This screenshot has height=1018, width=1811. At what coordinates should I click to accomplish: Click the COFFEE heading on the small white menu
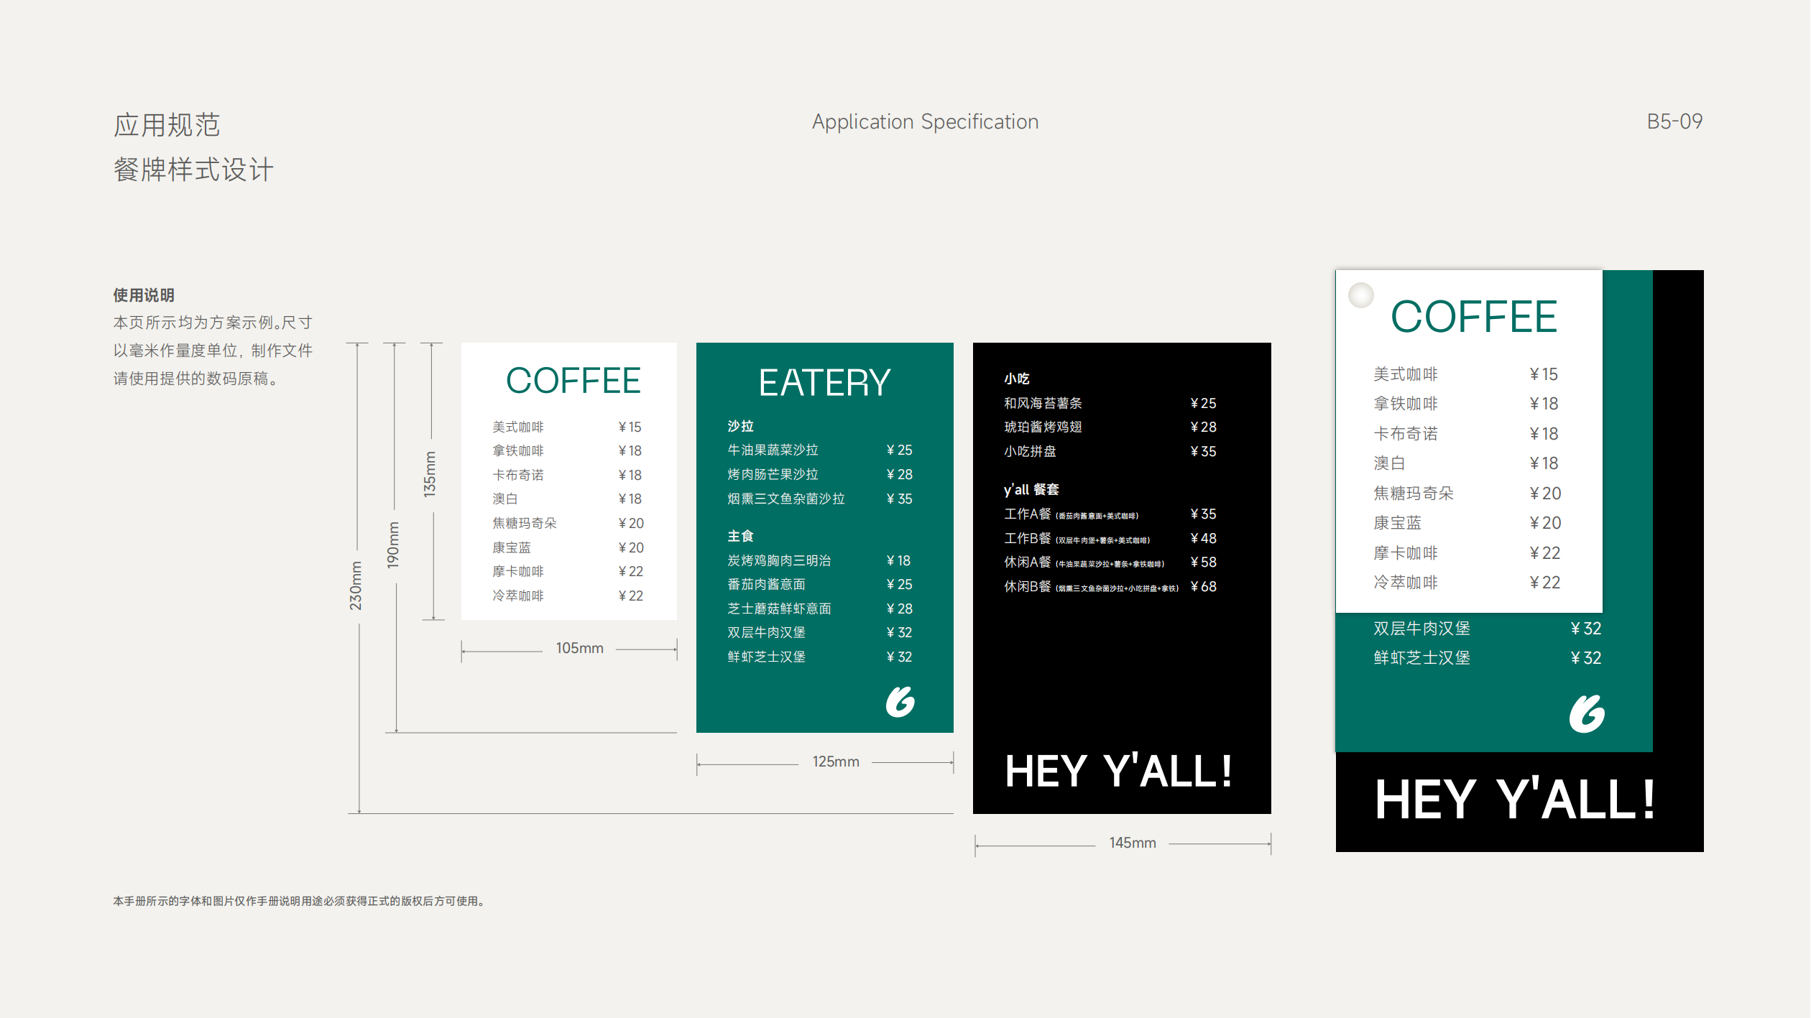tap(573, 381)
